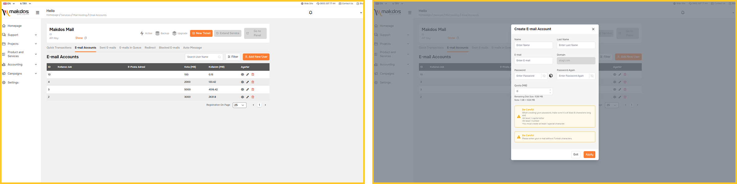Go to next page arrow, left screenshot

pos(265,105)
